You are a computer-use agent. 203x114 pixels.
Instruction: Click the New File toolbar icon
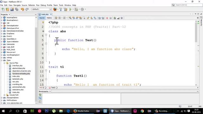(3, 9)
